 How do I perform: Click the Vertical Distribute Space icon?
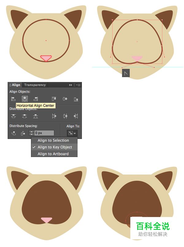pyautogui.click(x=13, y=133)
